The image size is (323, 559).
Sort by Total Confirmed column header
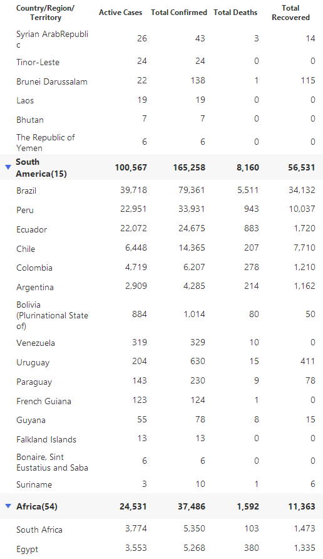pos(179,13)
